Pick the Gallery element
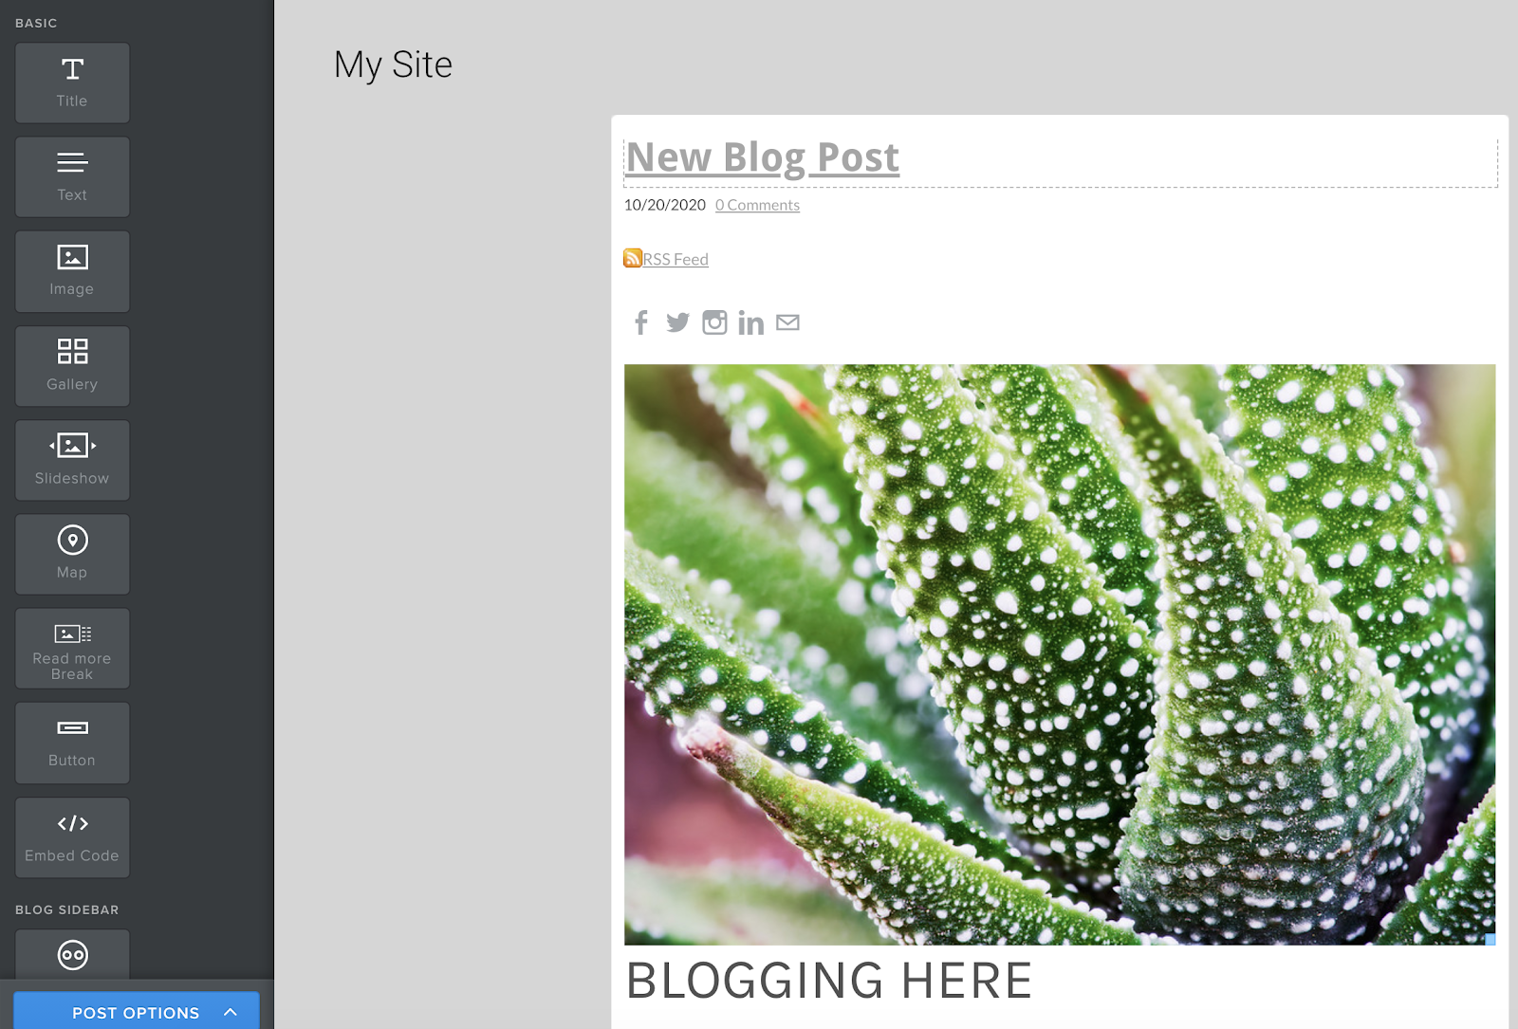Image resolution: width=1518 pixels, height=1029 pixels. tap(71, 365)
